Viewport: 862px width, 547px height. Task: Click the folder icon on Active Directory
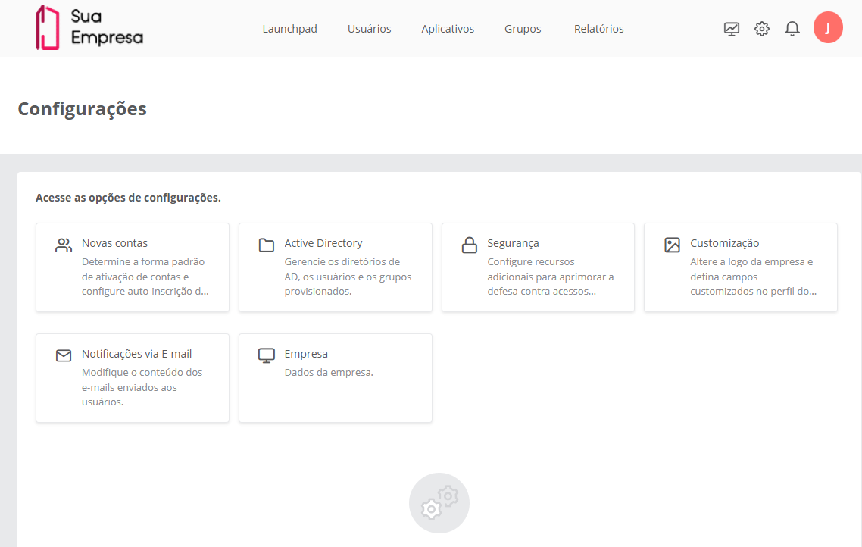(x=267, y=245)
